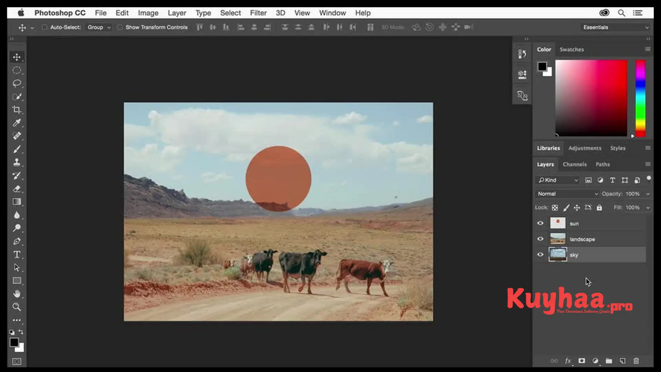This screenshot has width=661, height=372.
Task: Switch to the Adjustments tab
Action: click(x=585, y=148)
